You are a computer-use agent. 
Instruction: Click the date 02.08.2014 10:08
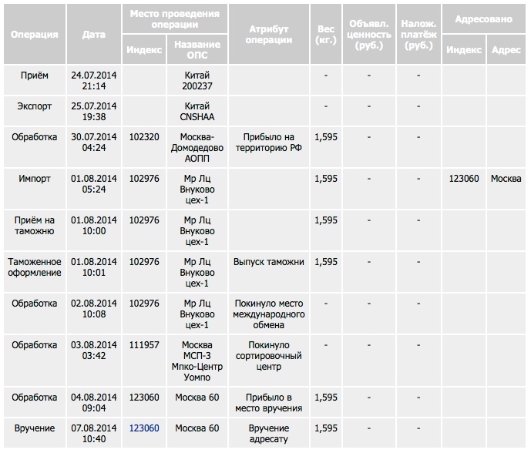point(94,308)
